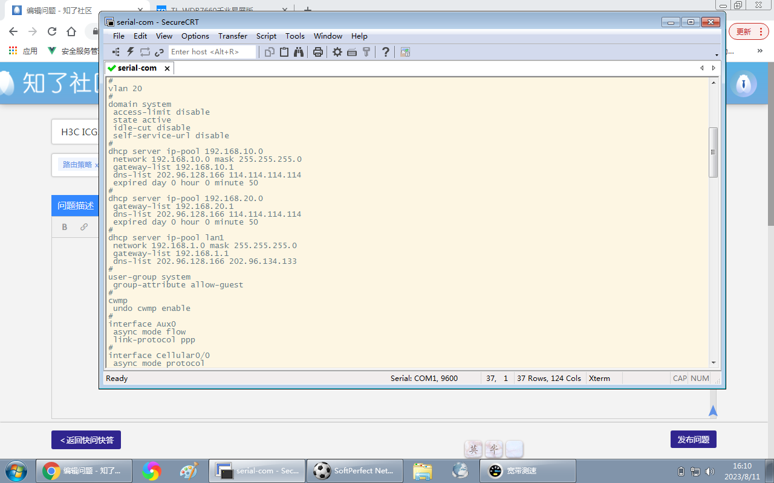Screen dimensions: 774x483
Task: Open Find with the binoculars icon
Action: pos(299,52)
